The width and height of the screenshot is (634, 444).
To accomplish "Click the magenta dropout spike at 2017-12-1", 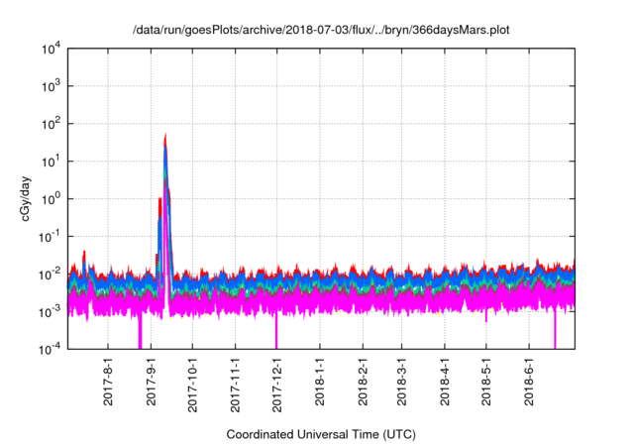I will pyautogui.click(x=276, y=332).
